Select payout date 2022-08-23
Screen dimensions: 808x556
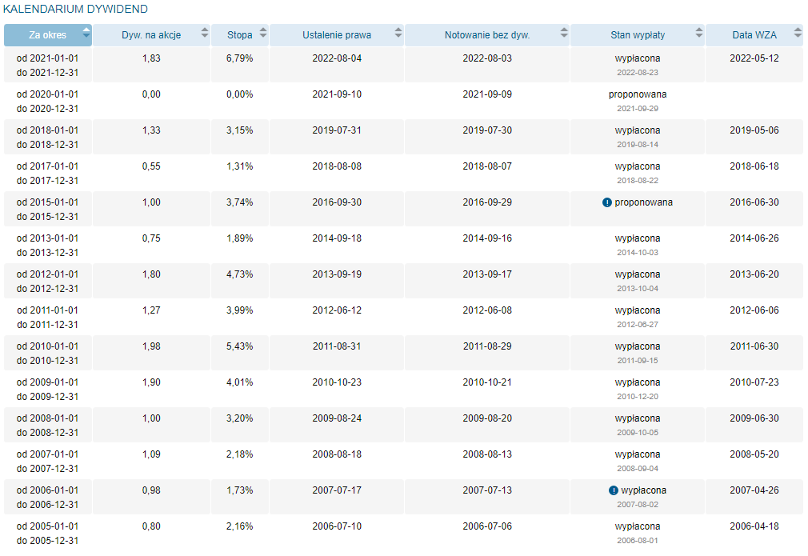click(x=638, y=73)
